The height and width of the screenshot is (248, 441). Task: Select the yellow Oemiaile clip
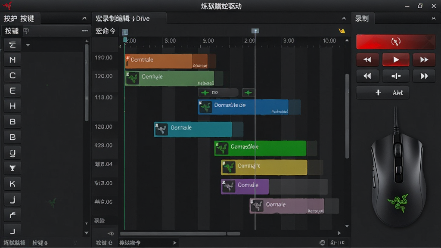pos(264,167)
